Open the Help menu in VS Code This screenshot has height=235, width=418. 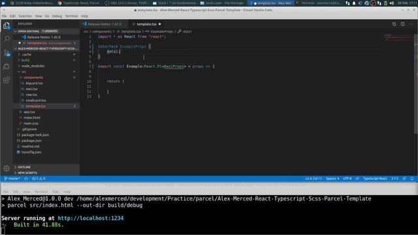(84, 16)
